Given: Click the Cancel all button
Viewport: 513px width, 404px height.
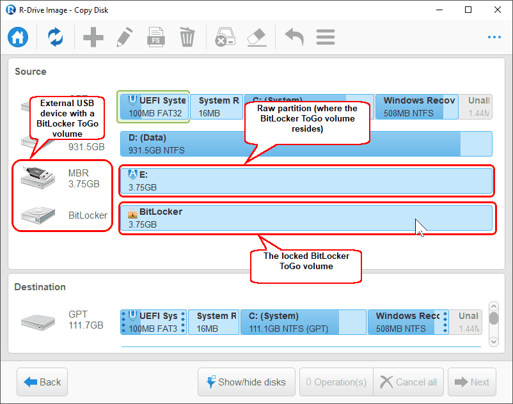Looking at the screenshot, I should click(x=409, y=382).
